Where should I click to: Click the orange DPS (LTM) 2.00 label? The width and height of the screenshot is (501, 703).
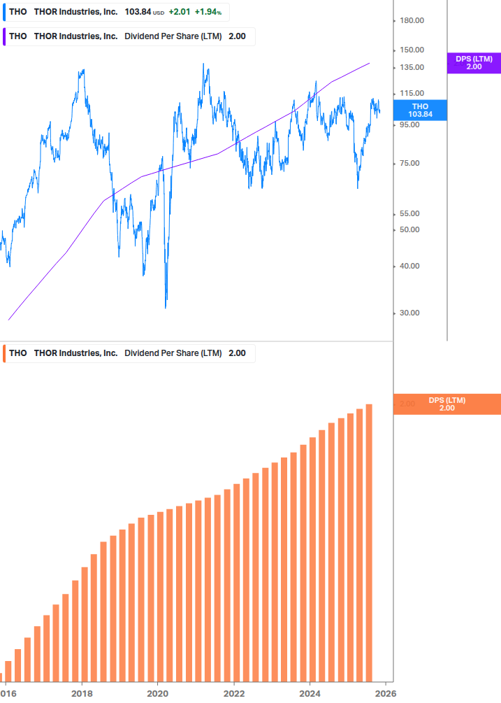(446, 404)
